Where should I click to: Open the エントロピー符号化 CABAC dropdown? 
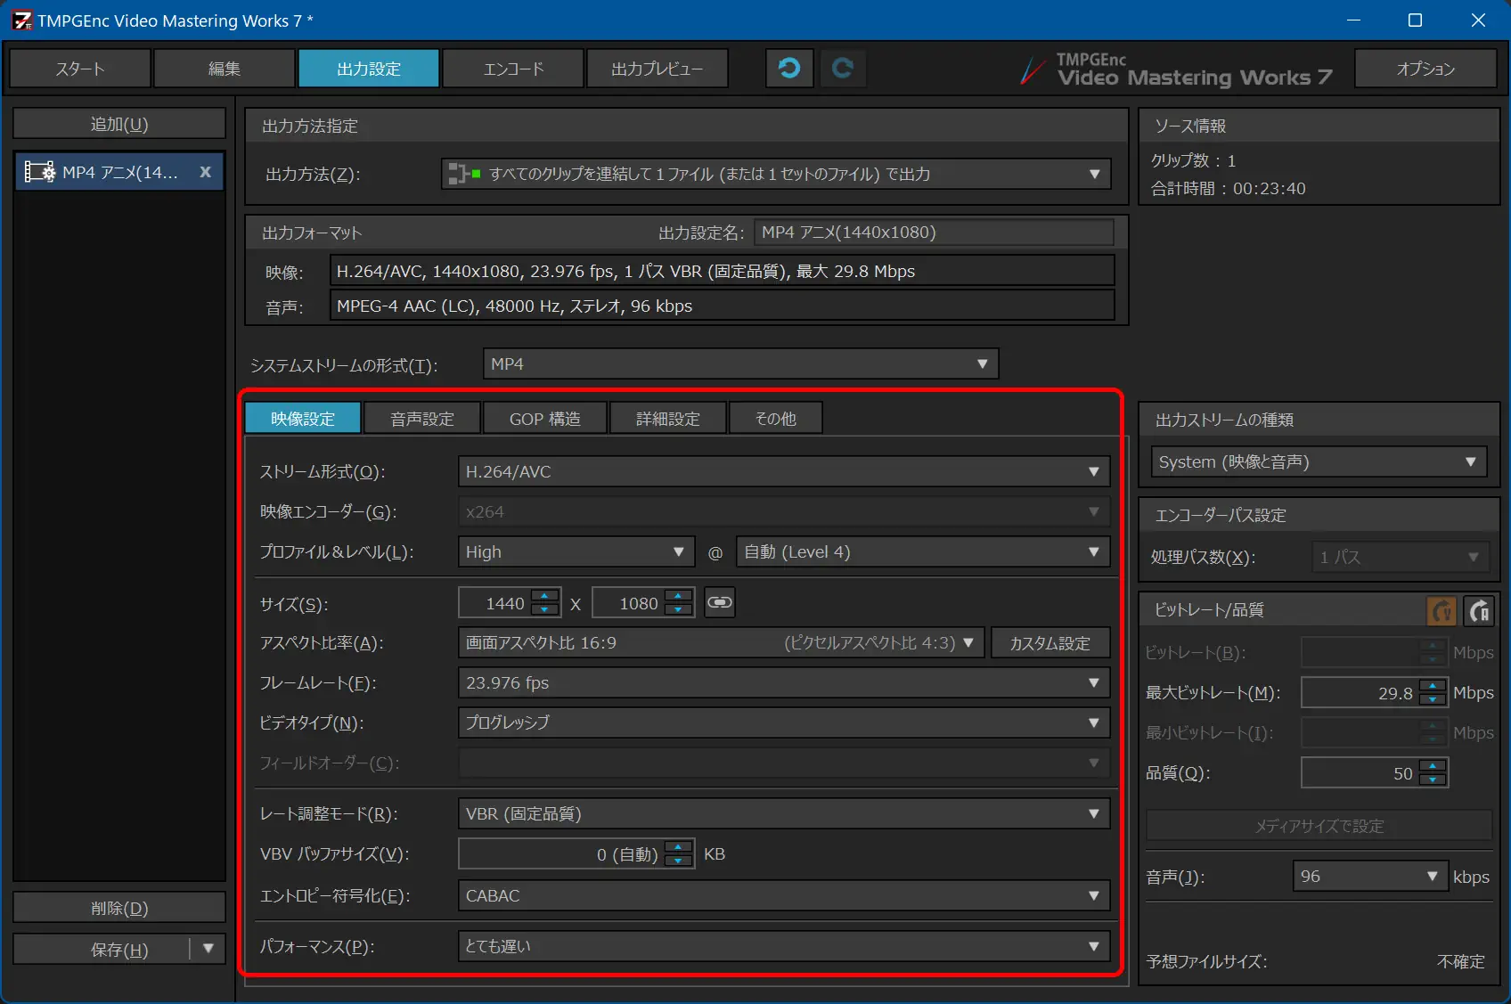[784, 895]
